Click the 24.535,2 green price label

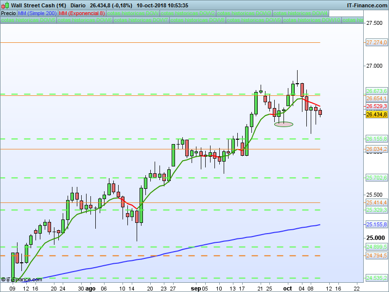coord(376,278)
